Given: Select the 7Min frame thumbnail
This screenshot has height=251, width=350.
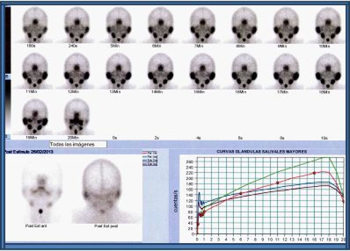Looking at the screenshot, I should (202, 25).
